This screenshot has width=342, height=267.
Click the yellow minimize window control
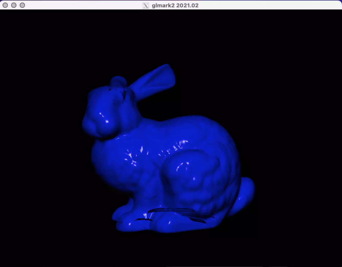tap(14, 5)
